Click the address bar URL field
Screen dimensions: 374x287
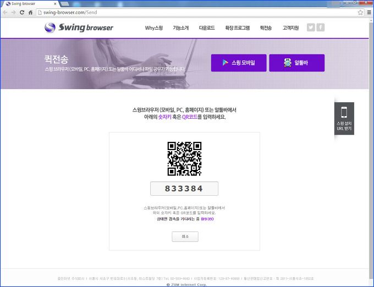(200, 13)
